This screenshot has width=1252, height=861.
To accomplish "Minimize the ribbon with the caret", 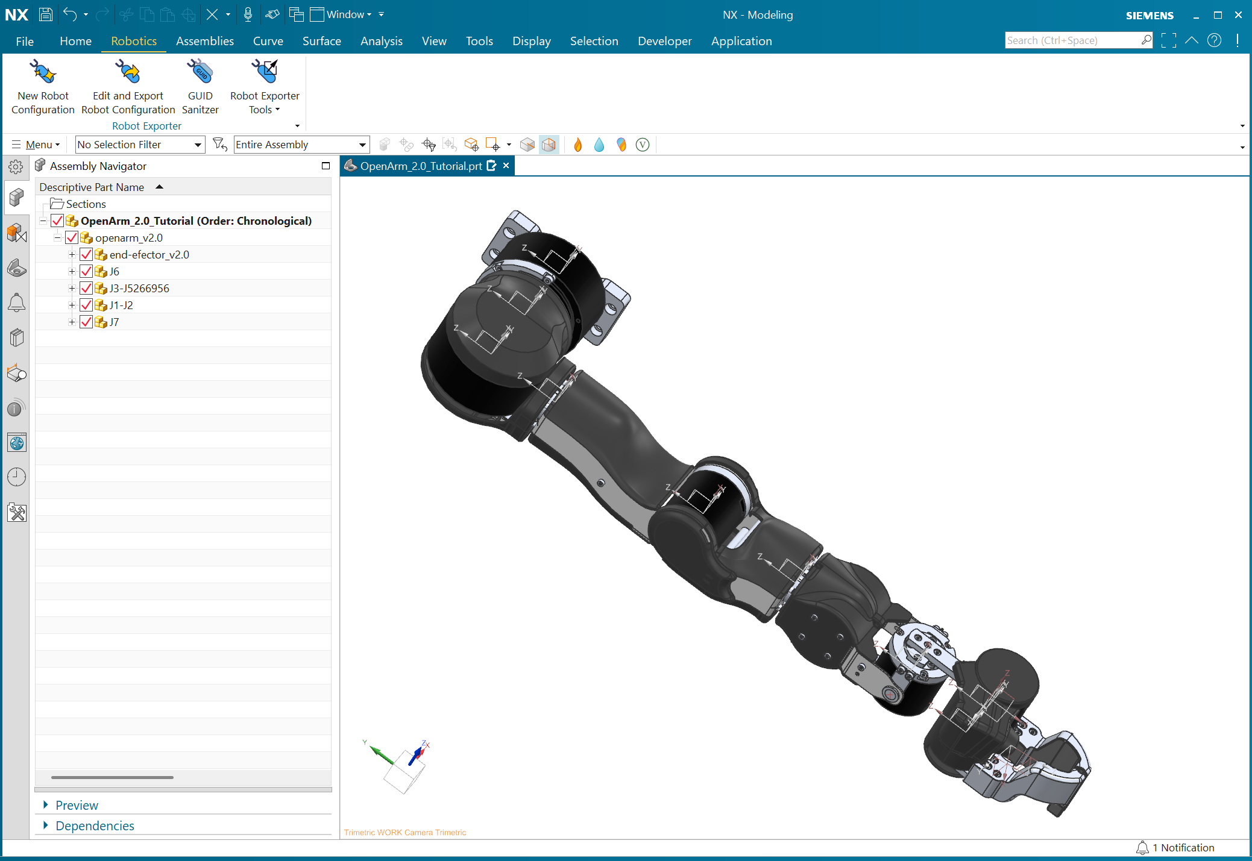I will pyautogui.click(x=1192, y=40).
